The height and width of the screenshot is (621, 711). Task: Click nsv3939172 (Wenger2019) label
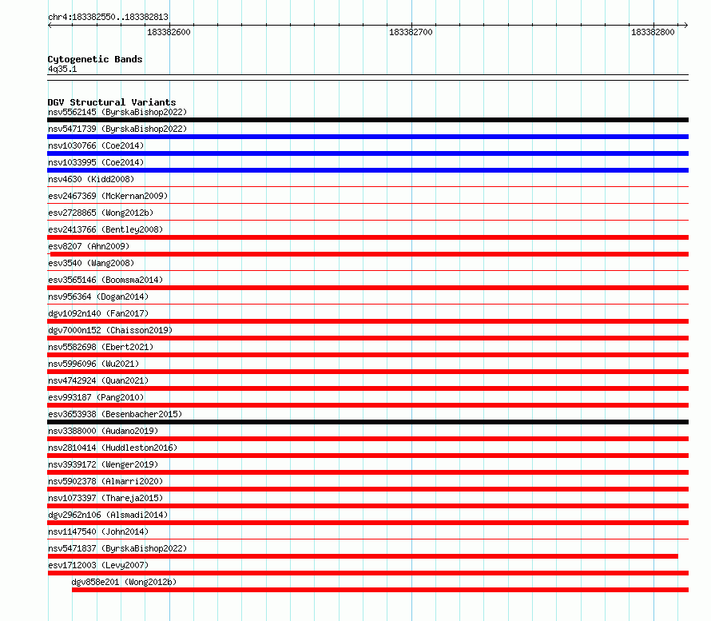(103, 464)
